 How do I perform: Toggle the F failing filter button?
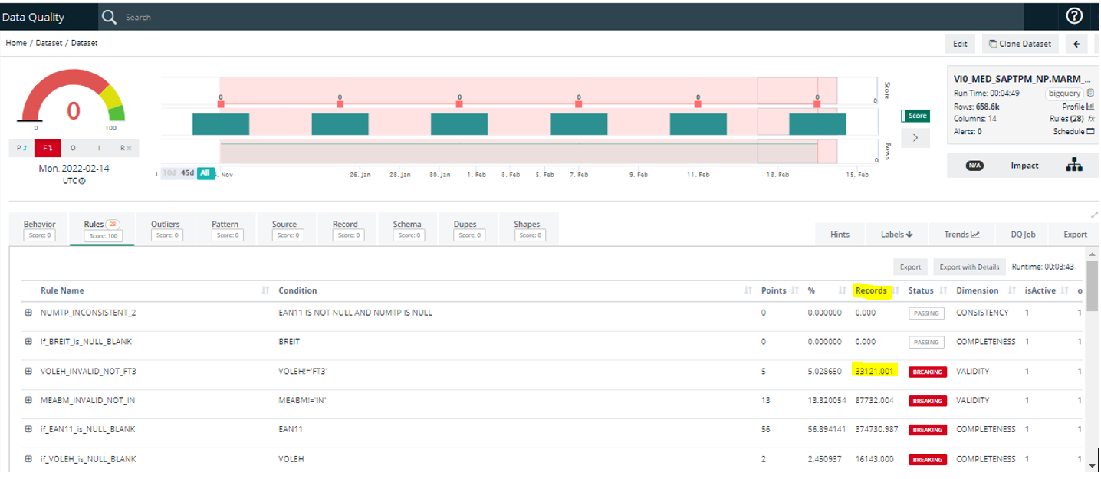pos(48,148)
